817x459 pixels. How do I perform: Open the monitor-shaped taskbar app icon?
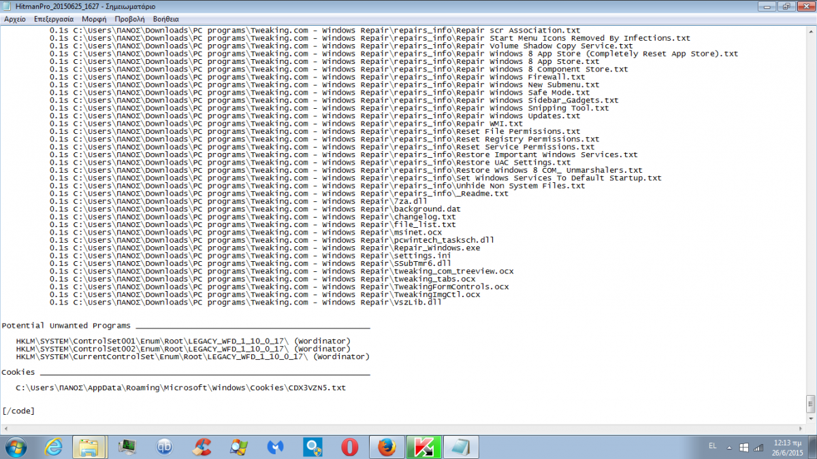click(127, 447)
